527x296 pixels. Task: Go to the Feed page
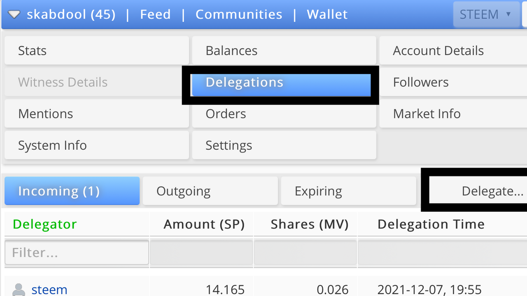point(155,14)
